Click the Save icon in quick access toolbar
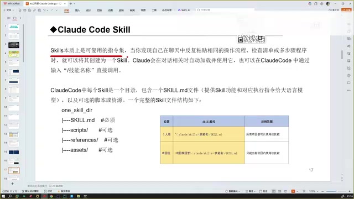The image size is (354, 199). [x=29, y=10]
